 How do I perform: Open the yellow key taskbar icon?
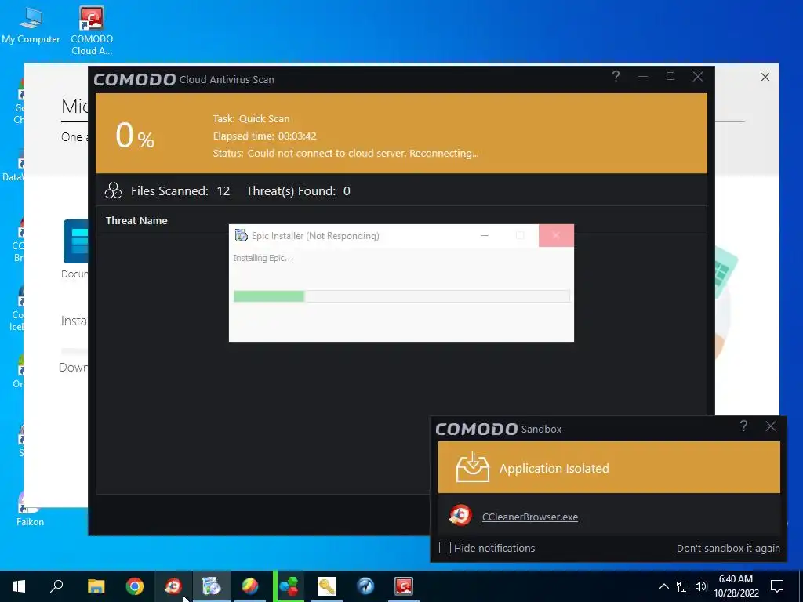tap(327, 586)
